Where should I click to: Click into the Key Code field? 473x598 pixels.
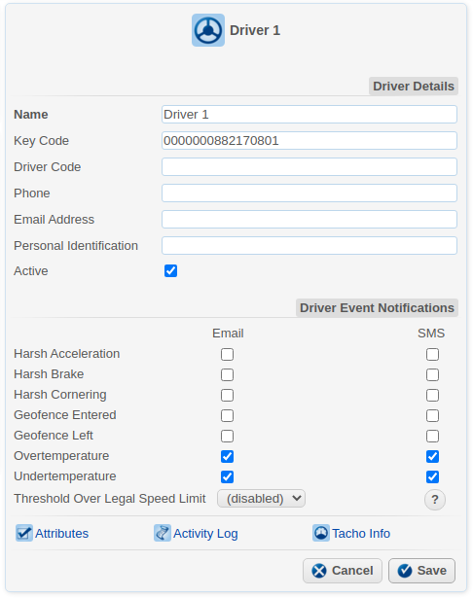click(x=309, y=140)
